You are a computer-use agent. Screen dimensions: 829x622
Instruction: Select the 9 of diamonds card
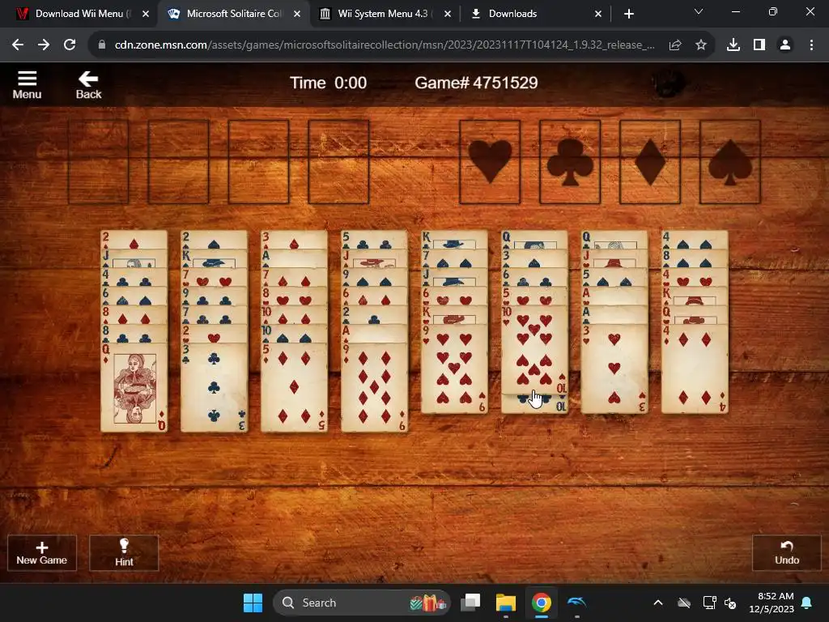pos(374,388)
